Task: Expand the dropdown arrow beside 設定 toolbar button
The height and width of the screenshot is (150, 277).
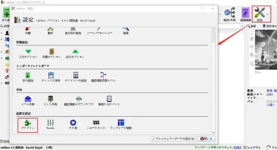Action: (x=268, y=14)
